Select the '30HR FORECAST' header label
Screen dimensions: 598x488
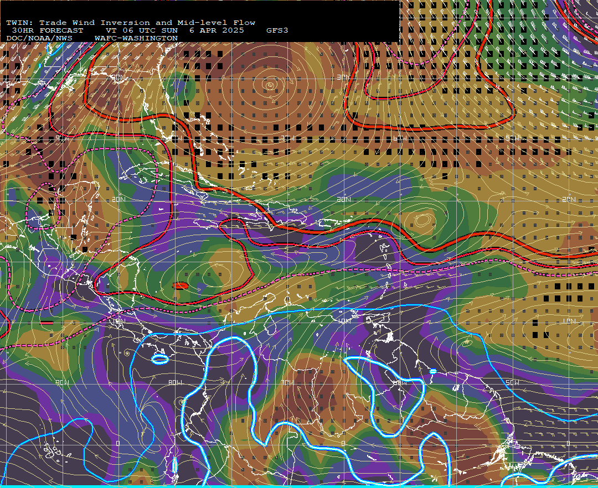click(x=47, y=30)
